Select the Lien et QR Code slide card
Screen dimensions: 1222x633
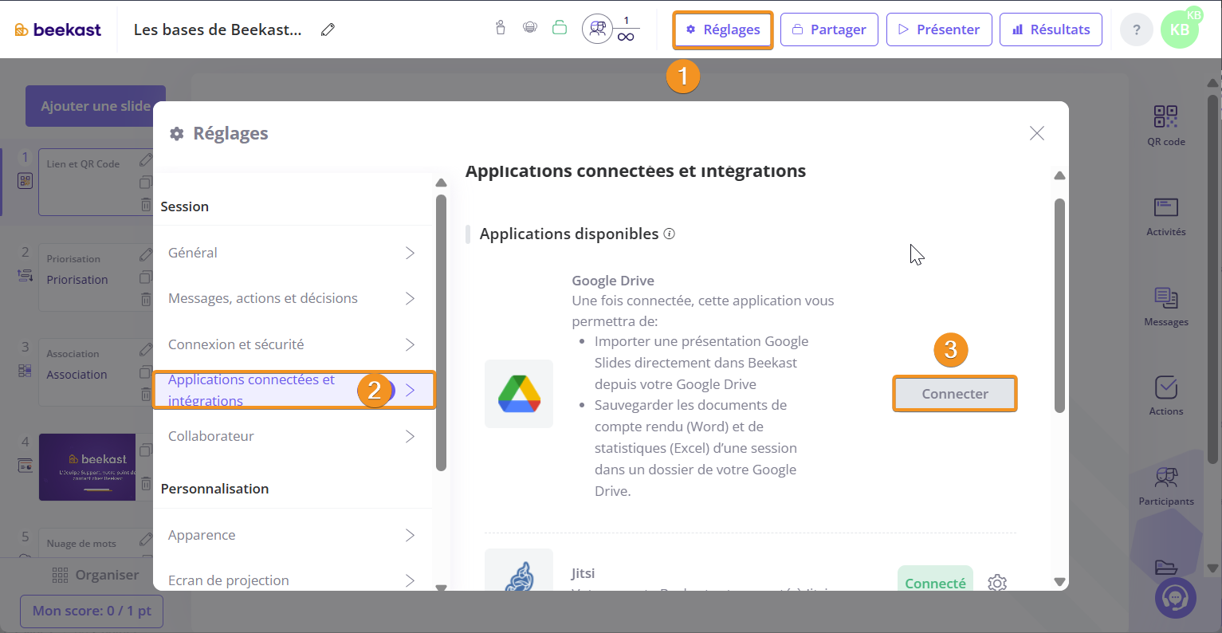[95, 182]
